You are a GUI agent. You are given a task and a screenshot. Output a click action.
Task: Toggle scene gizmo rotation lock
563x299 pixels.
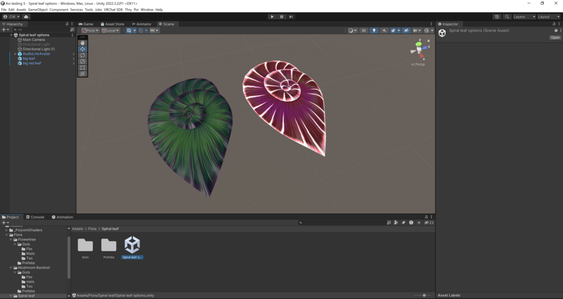(429, 40)
